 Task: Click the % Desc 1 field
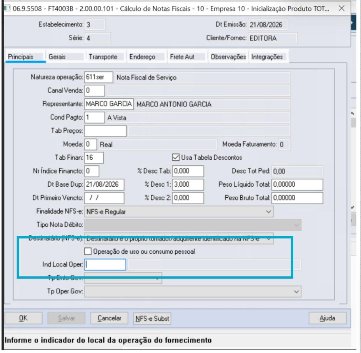point(188,184)
